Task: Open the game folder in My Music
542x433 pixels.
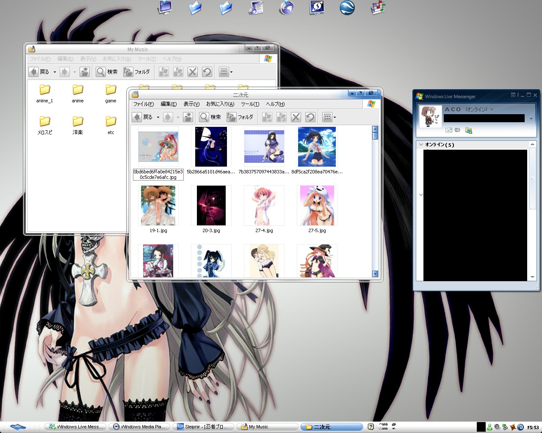Action: [x=111, y=93]
